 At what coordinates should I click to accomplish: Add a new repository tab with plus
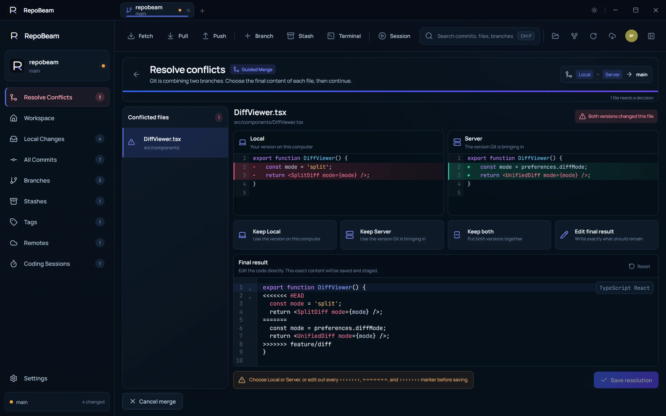[202, 11]
